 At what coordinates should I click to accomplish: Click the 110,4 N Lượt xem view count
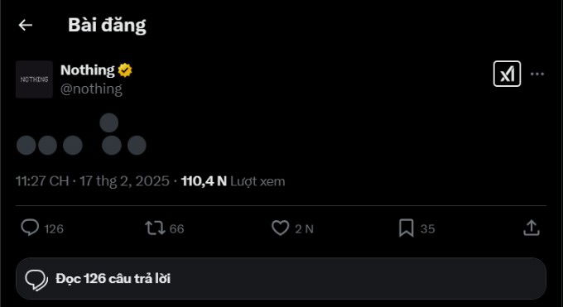[233, 181]
